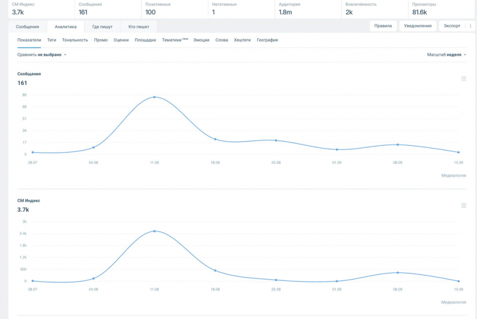Expand the Сравнить не выбрано dropdown
This screenshot has height=319, width=477.
click(x=42, y=55)
